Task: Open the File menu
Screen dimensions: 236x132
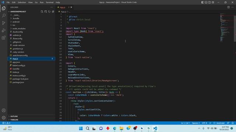Action: click(x=8, y=3)
